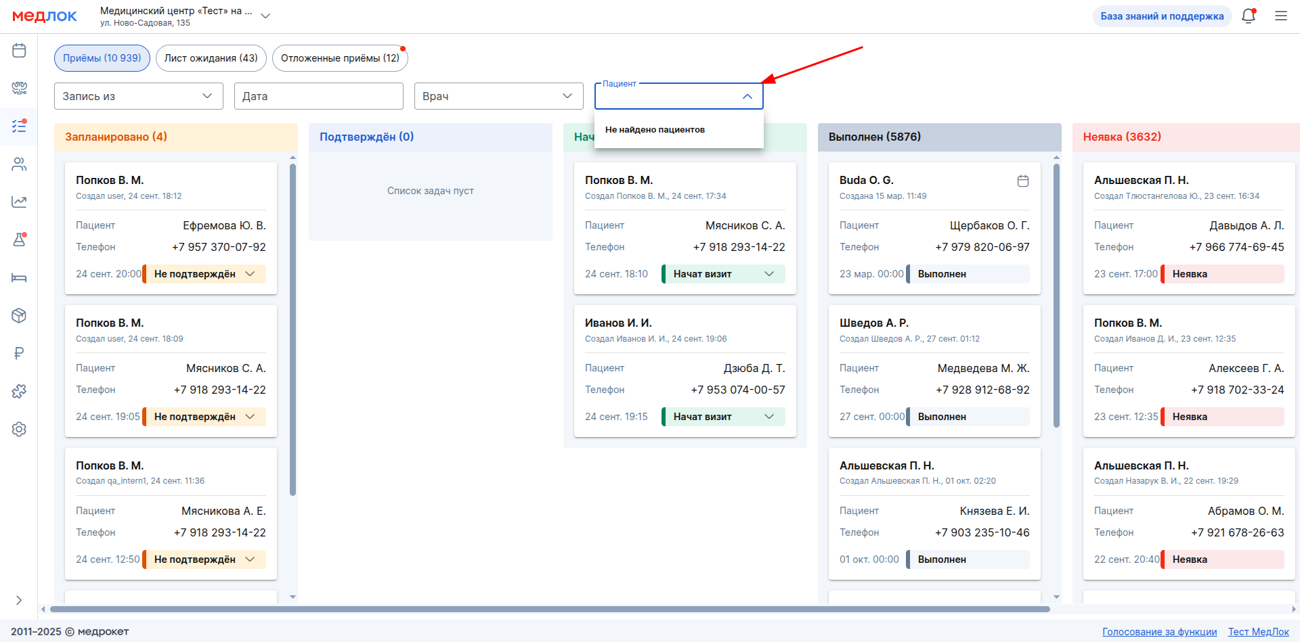Open the analytics chart sidebar icon
This screenshot has height=642, width=1300.
(x=19, y=202)
